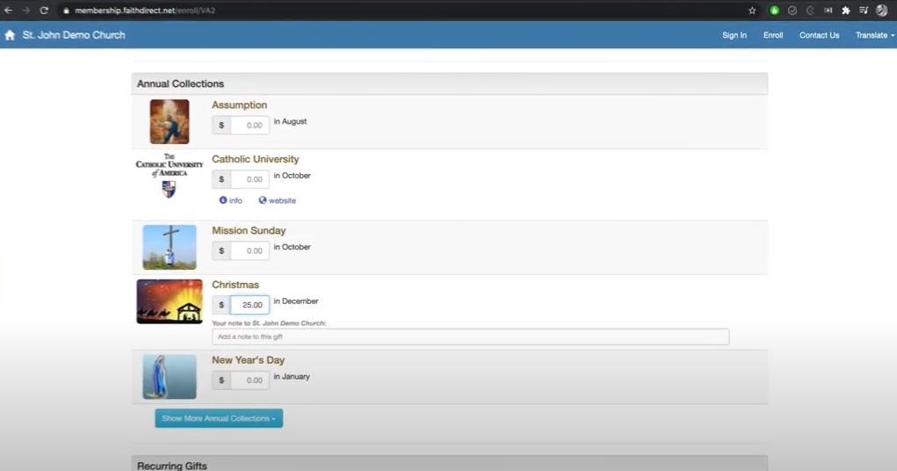
Task: Click the Mission Sunday collection title
Action: pos(249,230)
